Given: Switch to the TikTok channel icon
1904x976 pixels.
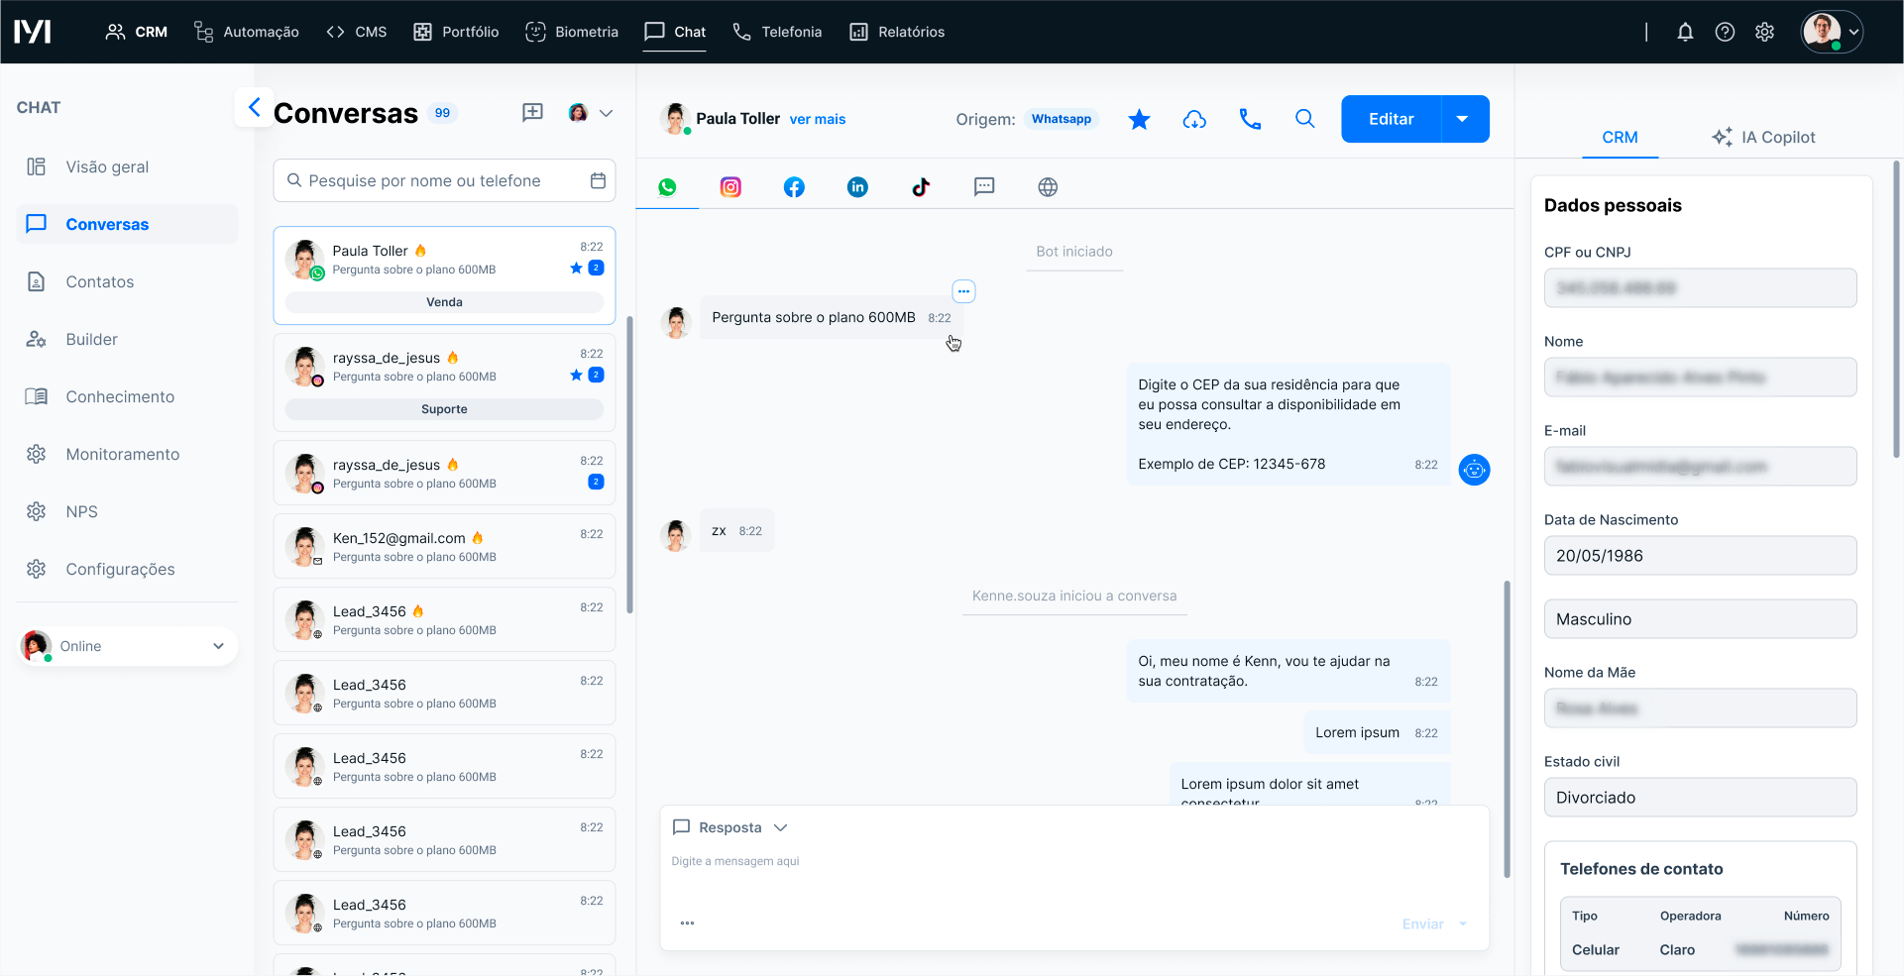Looking at the screenshot, I should pyautogui.click(x=921, y=187).
